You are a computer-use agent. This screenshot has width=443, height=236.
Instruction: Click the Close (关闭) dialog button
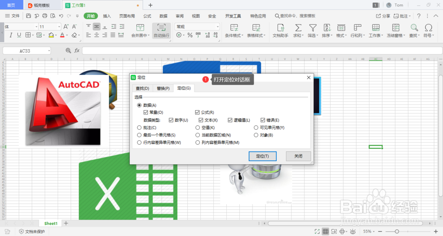coord(298,156)
